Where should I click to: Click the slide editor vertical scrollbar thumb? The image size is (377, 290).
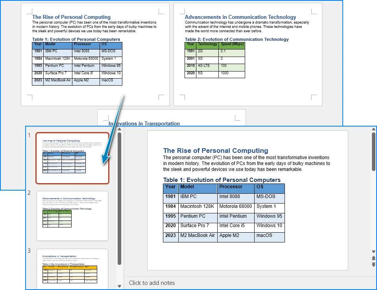click(373, 151)
